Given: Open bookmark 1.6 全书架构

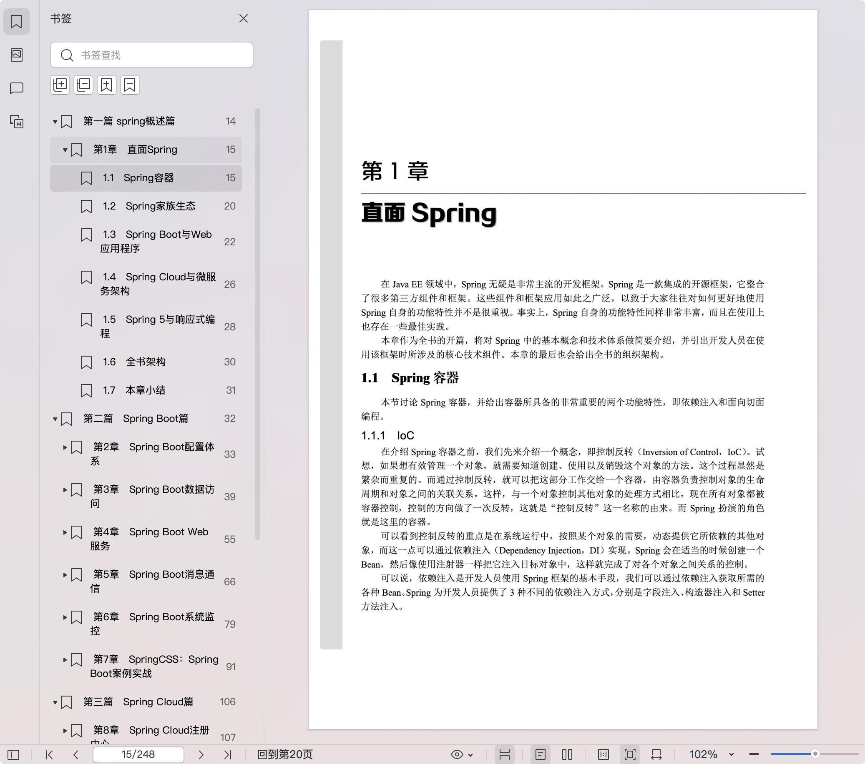Looking at the screenshot, I should pyautogui.click(x=146, y=362).
